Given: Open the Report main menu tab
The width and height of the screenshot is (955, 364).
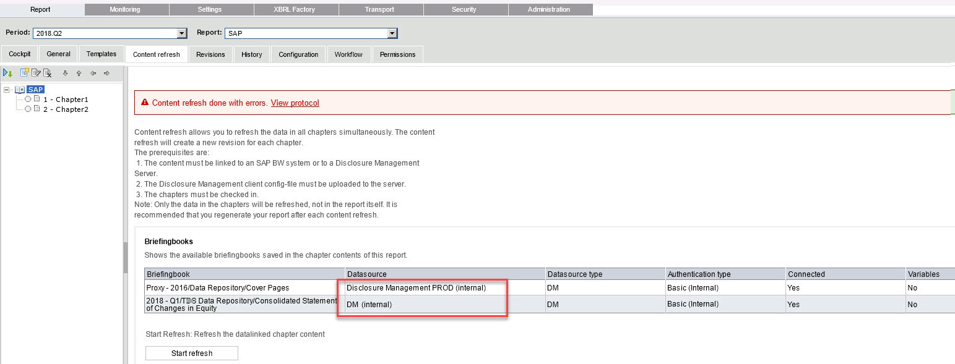Looking at the screenshot, I should (40, 9).
